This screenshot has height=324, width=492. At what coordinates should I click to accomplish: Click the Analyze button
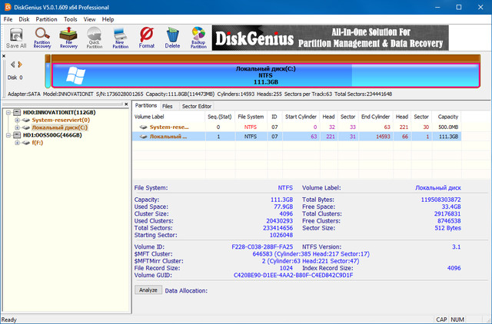click(148, 290)
